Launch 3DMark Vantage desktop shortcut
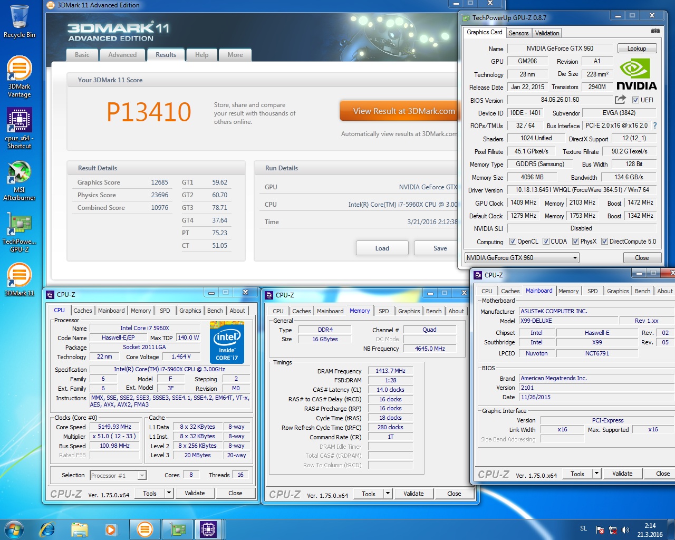Screen dimensions: 675x540 (19, 77)
